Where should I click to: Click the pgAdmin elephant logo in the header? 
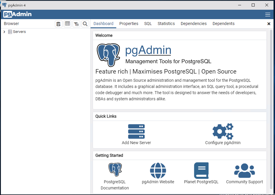click(x=17, y=14)
